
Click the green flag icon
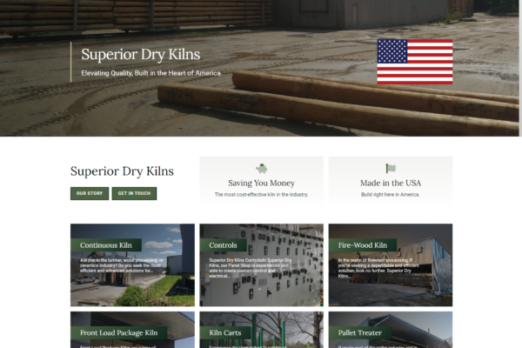(391, 169)
